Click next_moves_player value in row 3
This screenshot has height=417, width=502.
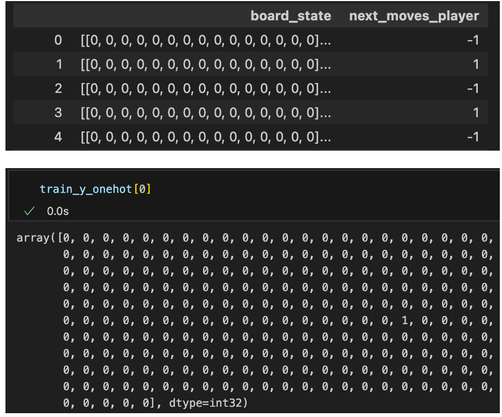click(475, 112)
